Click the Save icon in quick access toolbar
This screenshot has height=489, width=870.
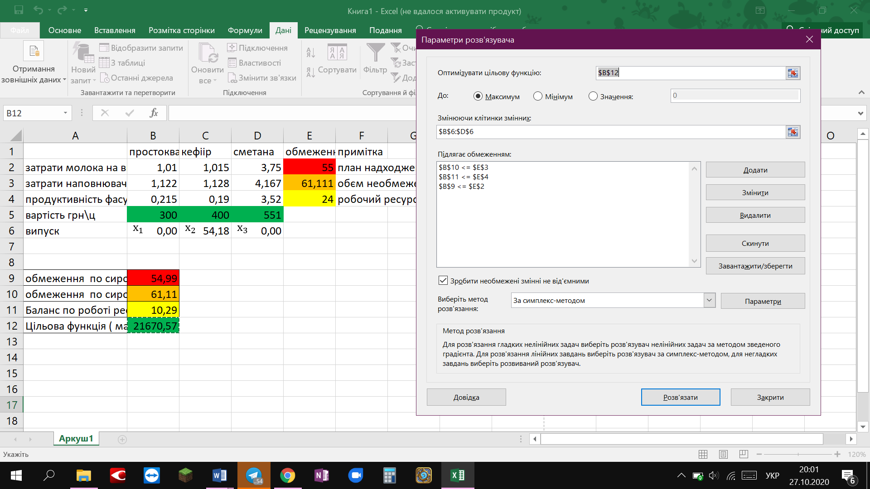point(19,10)
